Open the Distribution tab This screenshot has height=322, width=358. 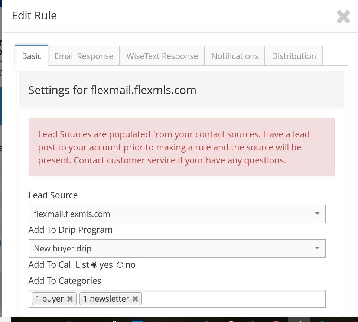[294, 56]
